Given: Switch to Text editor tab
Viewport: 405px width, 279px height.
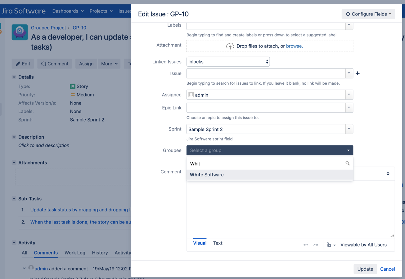Looking at the screenshot, I should click(218, 243).
